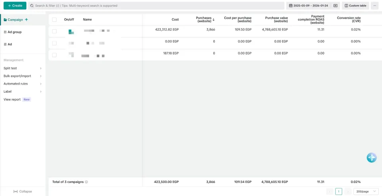Open Automated rules menu

[x=16, y=84]
